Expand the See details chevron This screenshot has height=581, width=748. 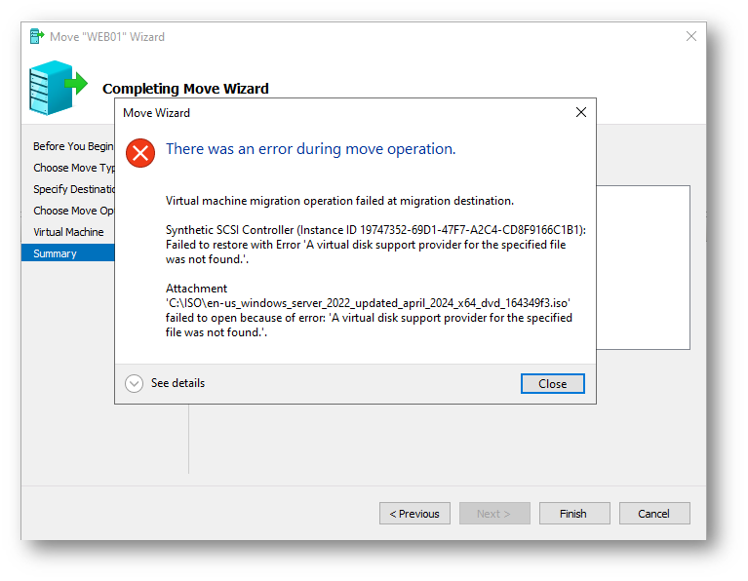pos(135,383)
